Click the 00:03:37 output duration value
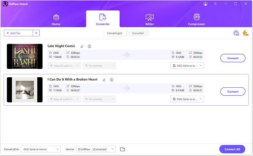Image resolution: width=253 pixels, height=156 pixels. (198, 90)
